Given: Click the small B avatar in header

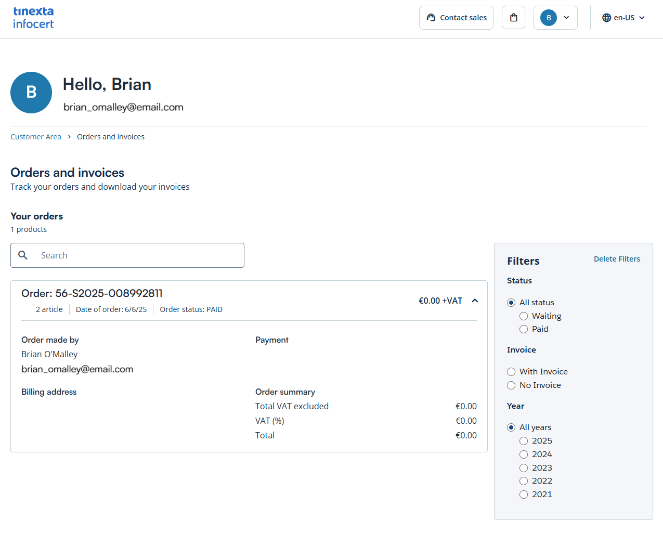Looking at the screenshot, I should (x=548, y=18).
